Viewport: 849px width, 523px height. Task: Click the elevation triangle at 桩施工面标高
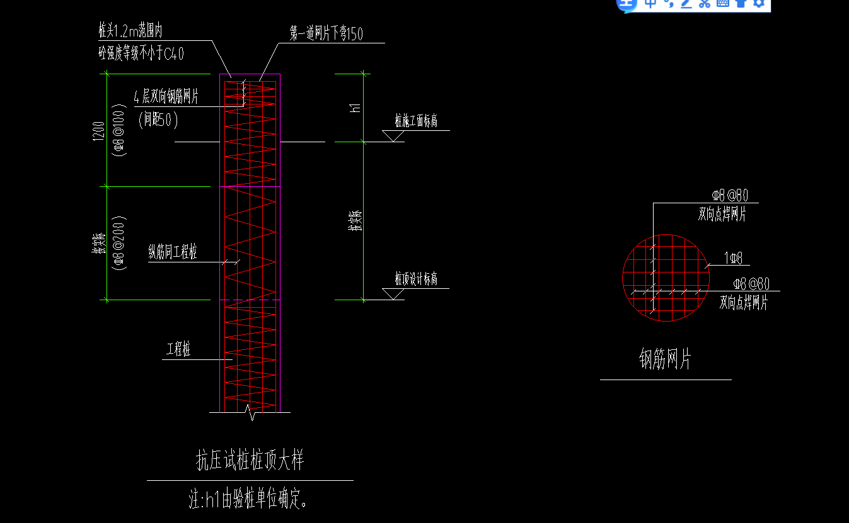pos(394,136)
